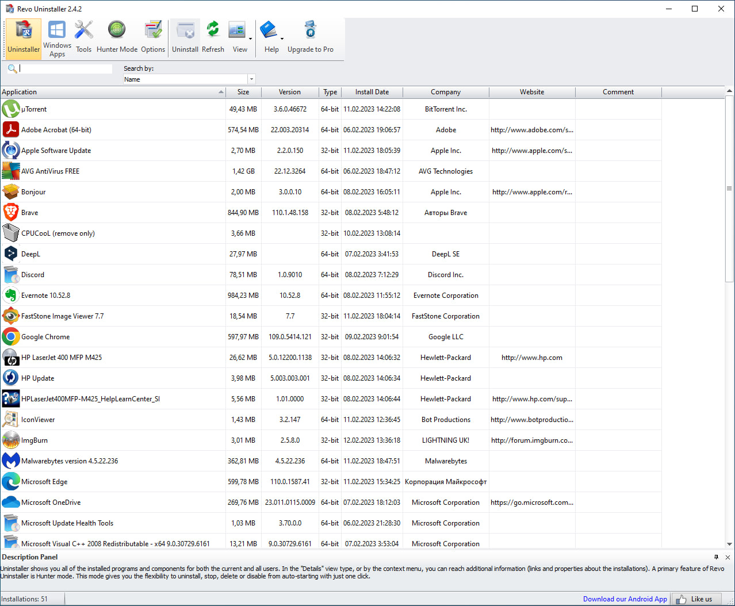This screenshot has height=606, width=735.
Task: Sort by Version column header
Action: coord(290,92)
